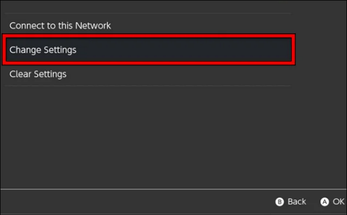Hit the white B glyph in footer

point(280,202)
